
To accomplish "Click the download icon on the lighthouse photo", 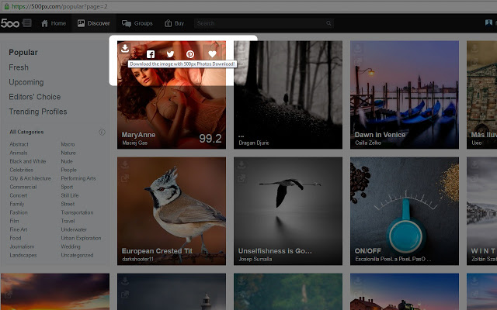I will [125, 281].
